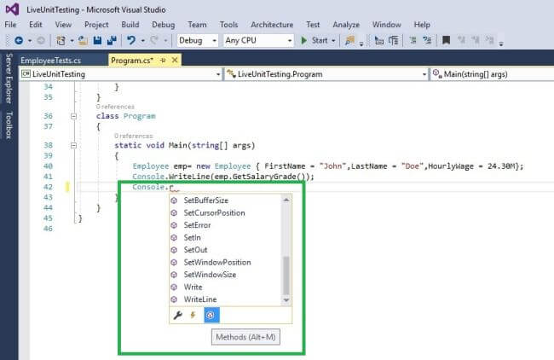The height and width of the screenshot is (360, 554).
Task: Pin the Program.cs tab
Action: tap(163, 61)
